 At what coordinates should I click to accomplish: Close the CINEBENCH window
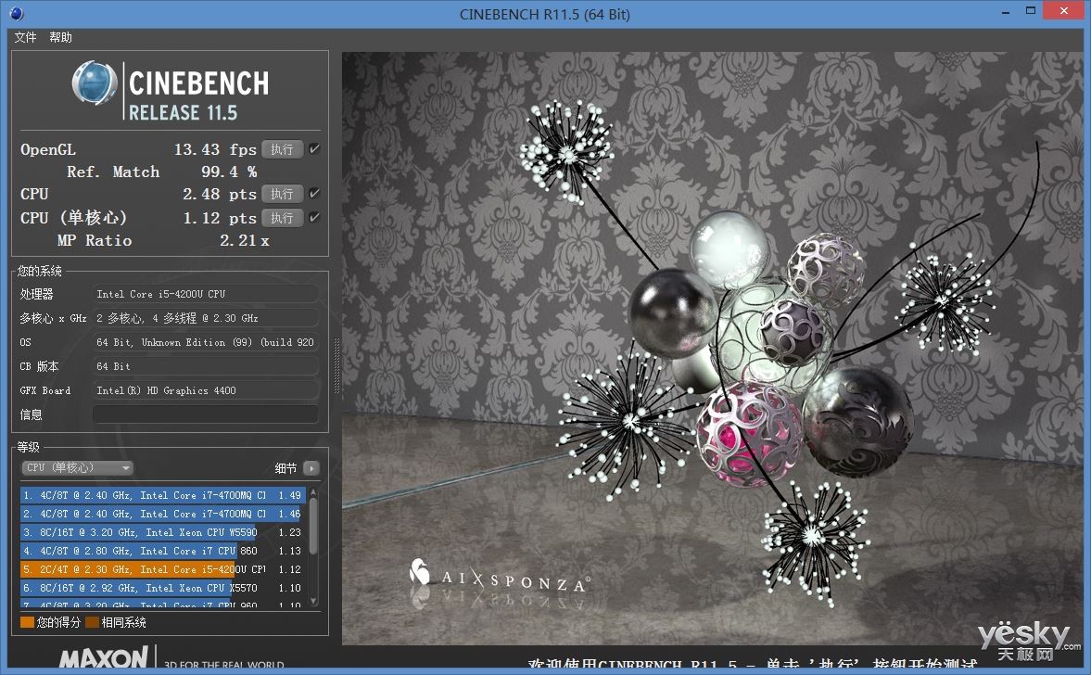(1064, 10)
